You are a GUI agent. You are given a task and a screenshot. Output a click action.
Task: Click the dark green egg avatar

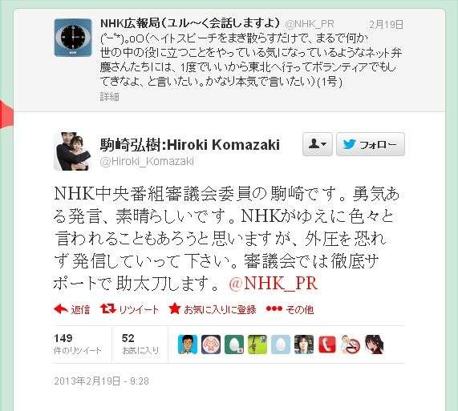pyautogui.click(x=234, y=345)
